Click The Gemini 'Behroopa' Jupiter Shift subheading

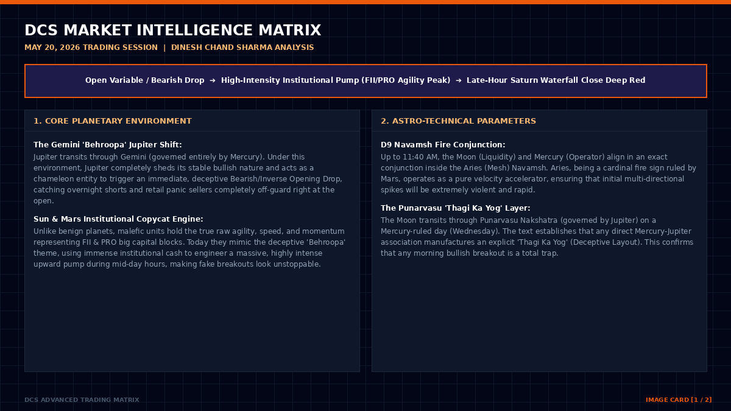point(108,145)
